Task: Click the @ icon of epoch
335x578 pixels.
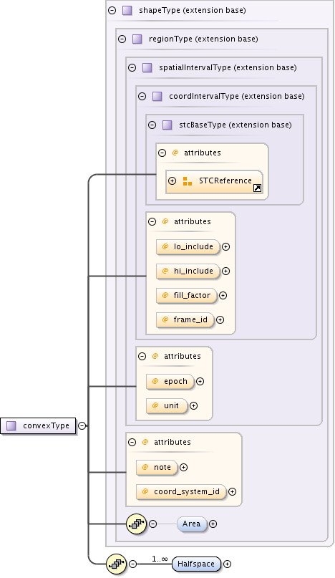Action: coord(155,382)
